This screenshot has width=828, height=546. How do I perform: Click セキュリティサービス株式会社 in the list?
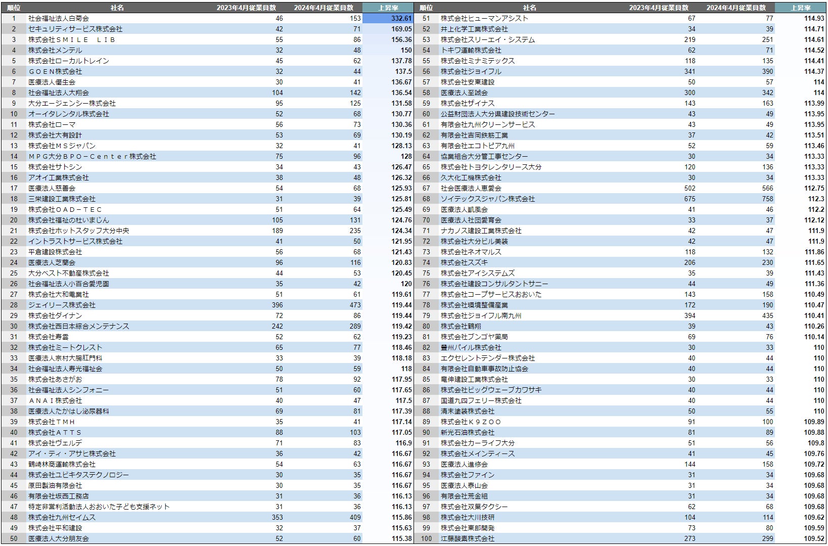coord(75,29)
